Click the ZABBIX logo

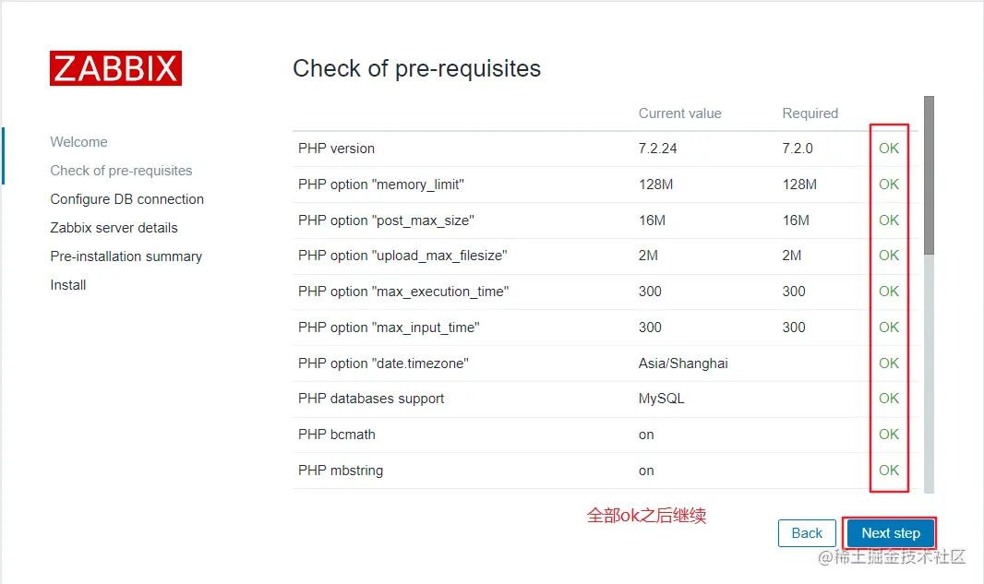tap(115, 68)
